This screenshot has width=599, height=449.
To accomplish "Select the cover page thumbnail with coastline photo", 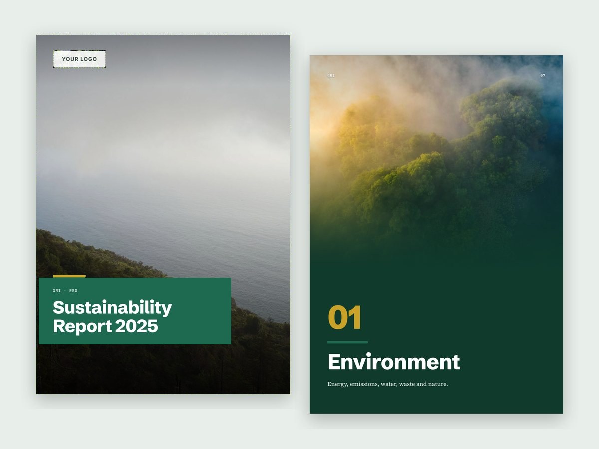I will point(163,215).
